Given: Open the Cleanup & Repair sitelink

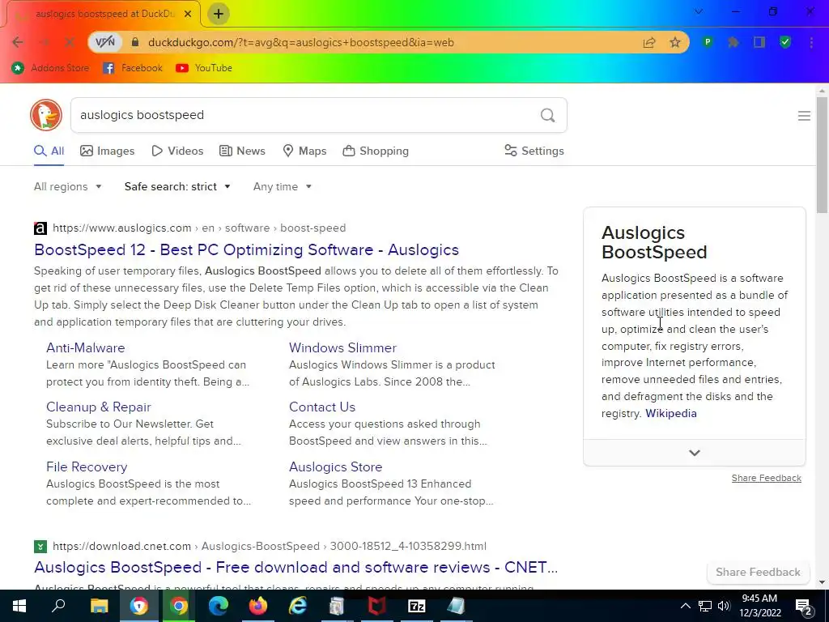Looking at the screenshot, I should coord(98,407).
